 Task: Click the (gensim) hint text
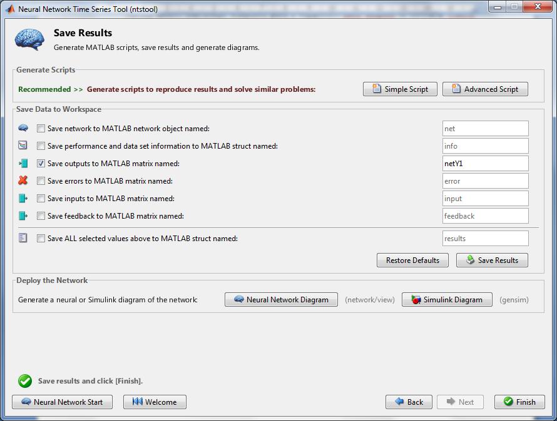[514, 300]
